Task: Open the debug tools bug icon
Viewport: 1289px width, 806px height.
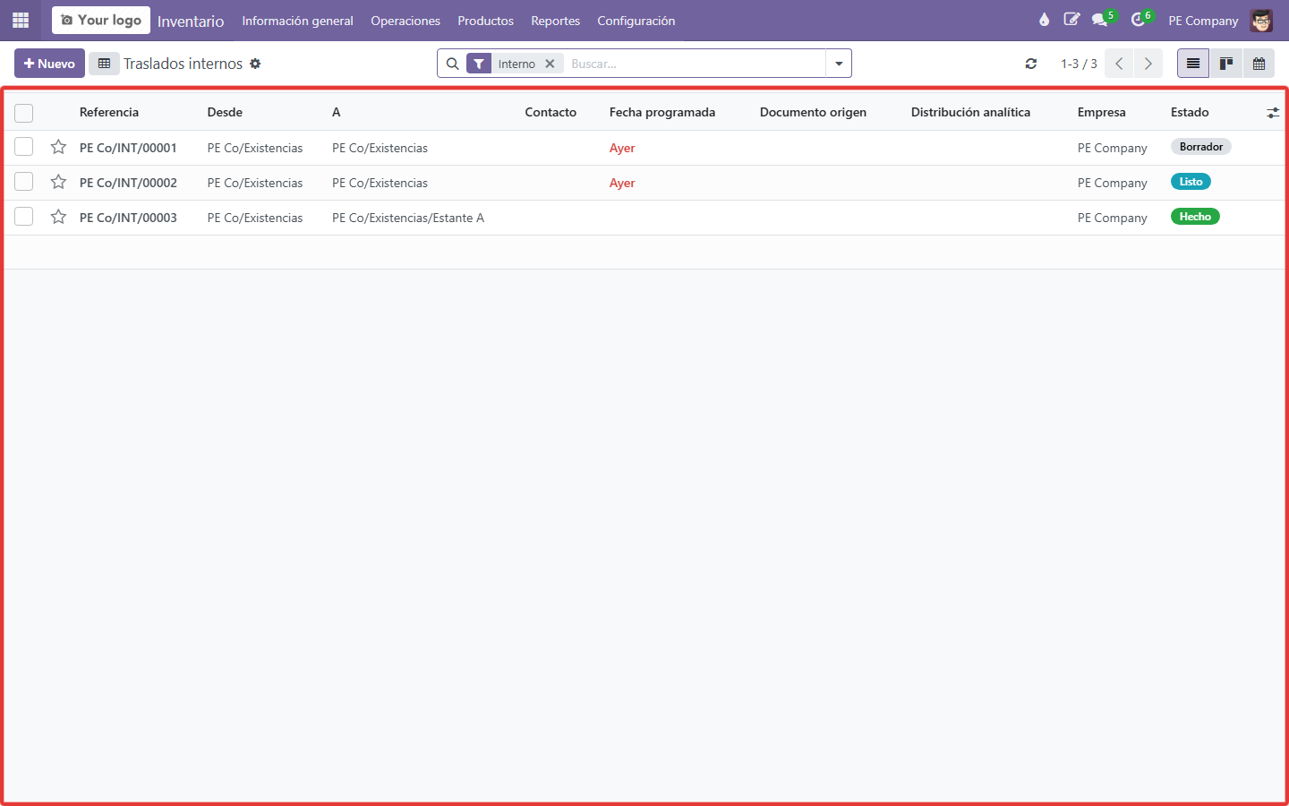Action: 1044,20
